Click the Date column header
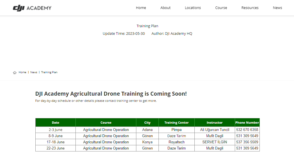 [56, 123]
